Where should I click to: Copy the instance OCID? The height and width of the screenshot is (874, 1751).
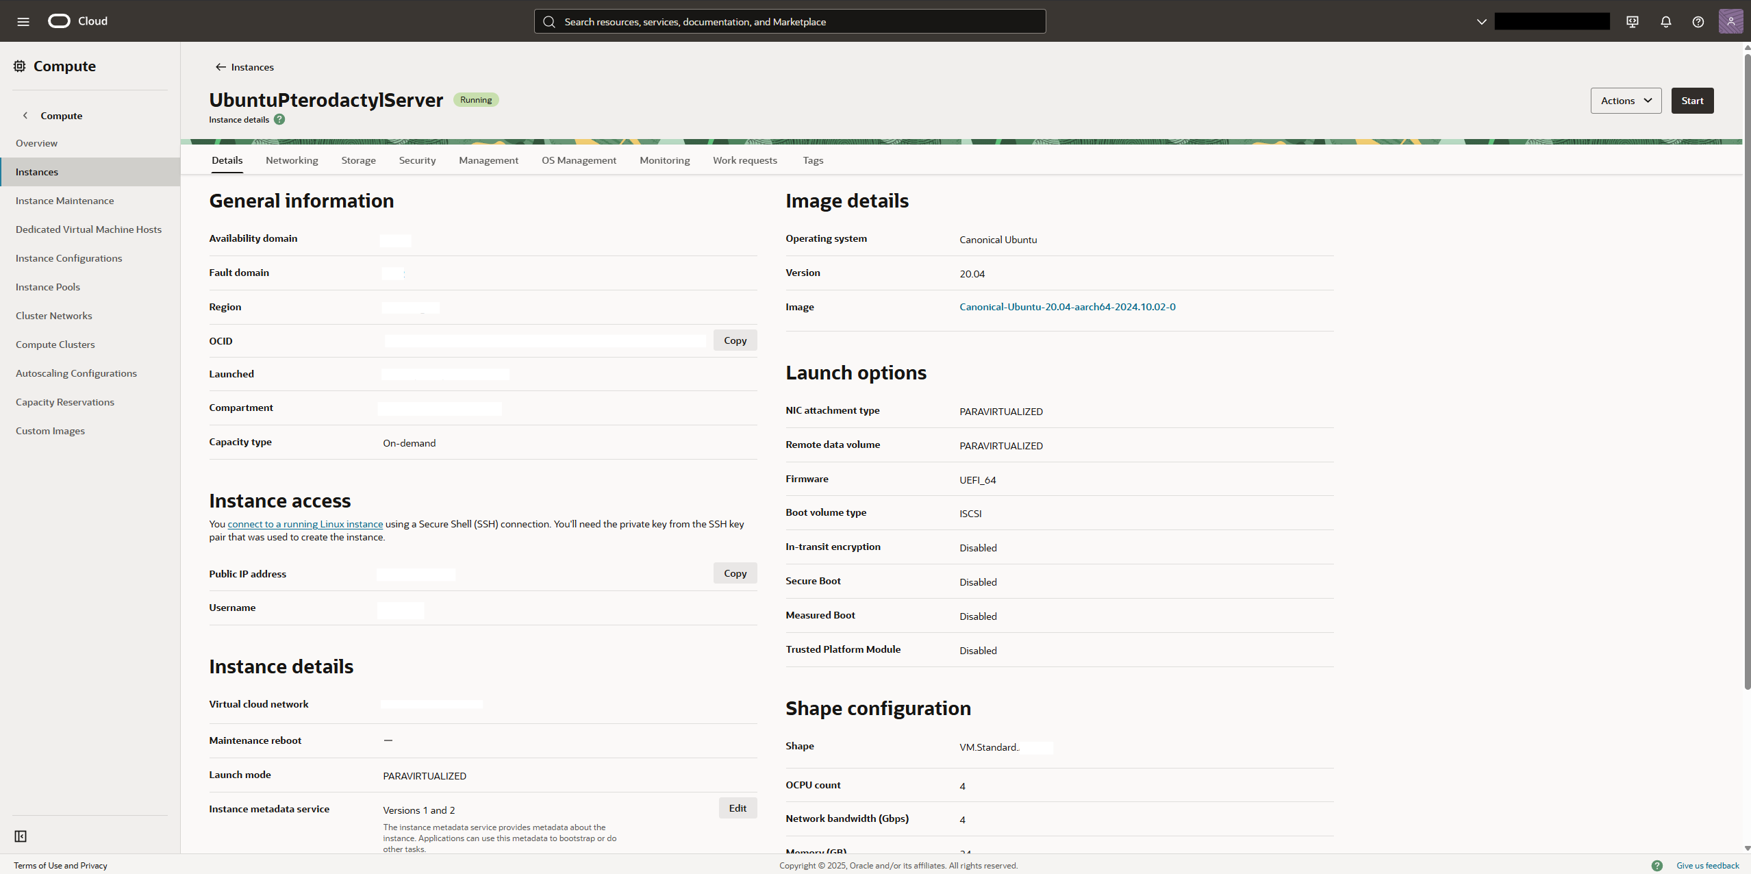(735, 340)
